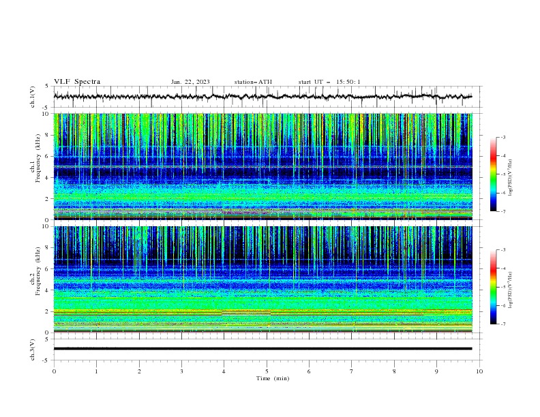Viewport: 540px width, 417px height.
Task: Click time axis tick label "3"
Action: coord(181,371)
